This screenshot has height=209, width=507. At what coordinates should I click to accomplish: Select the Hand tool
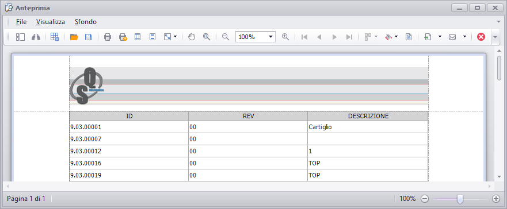(192, 37)
